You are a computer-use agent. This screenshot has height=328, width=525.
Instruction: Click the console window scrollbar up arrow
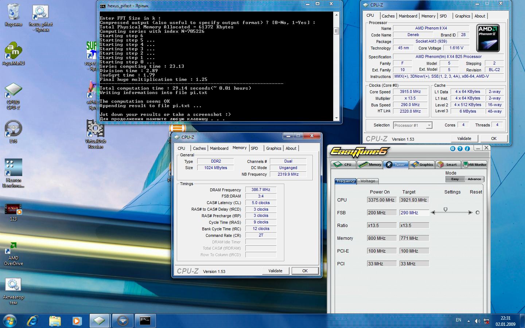(x=336, y=14)
